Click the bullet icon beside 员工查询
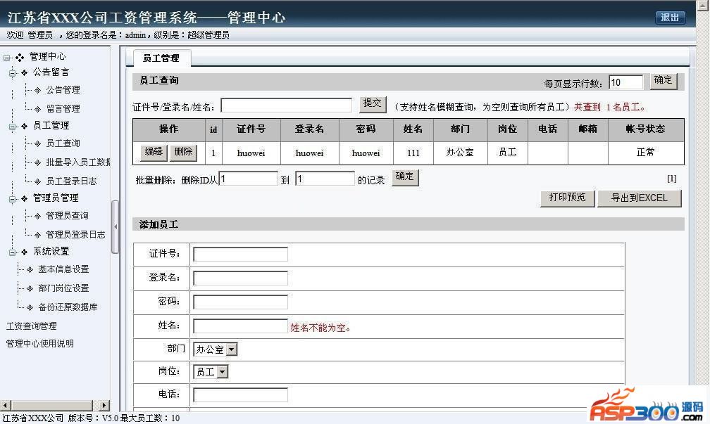Viewport: 710px width, 424px height. point(37,143)
